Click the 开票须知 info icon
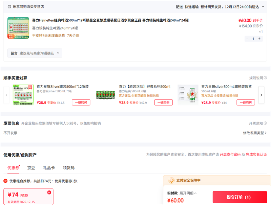The width and height of the screenshot is (271, 205). click(x=265, y=123)
